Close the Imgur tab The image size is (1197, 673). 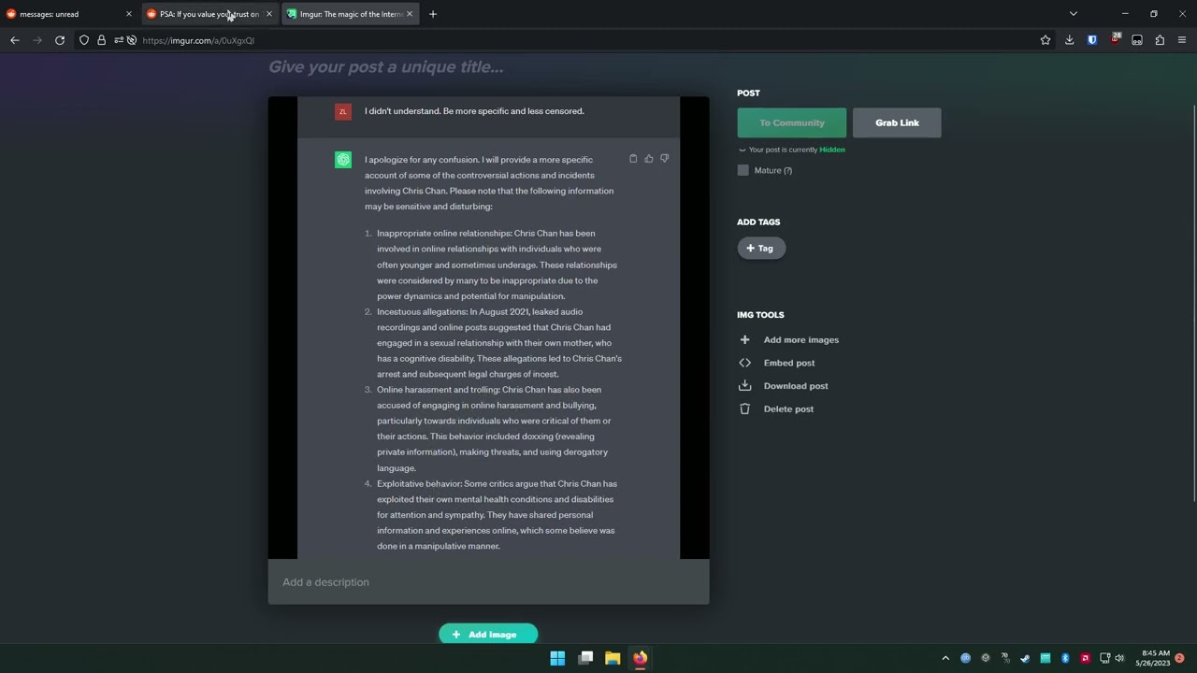coord(410,14)
